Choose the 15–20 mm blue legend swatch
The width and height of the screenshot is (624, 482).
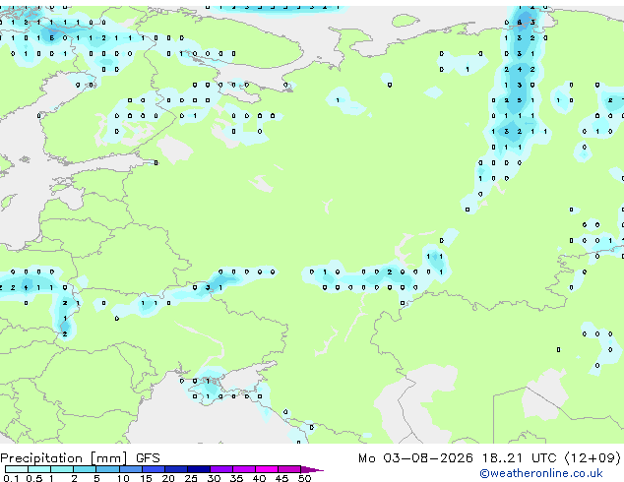tap(153, 469)
